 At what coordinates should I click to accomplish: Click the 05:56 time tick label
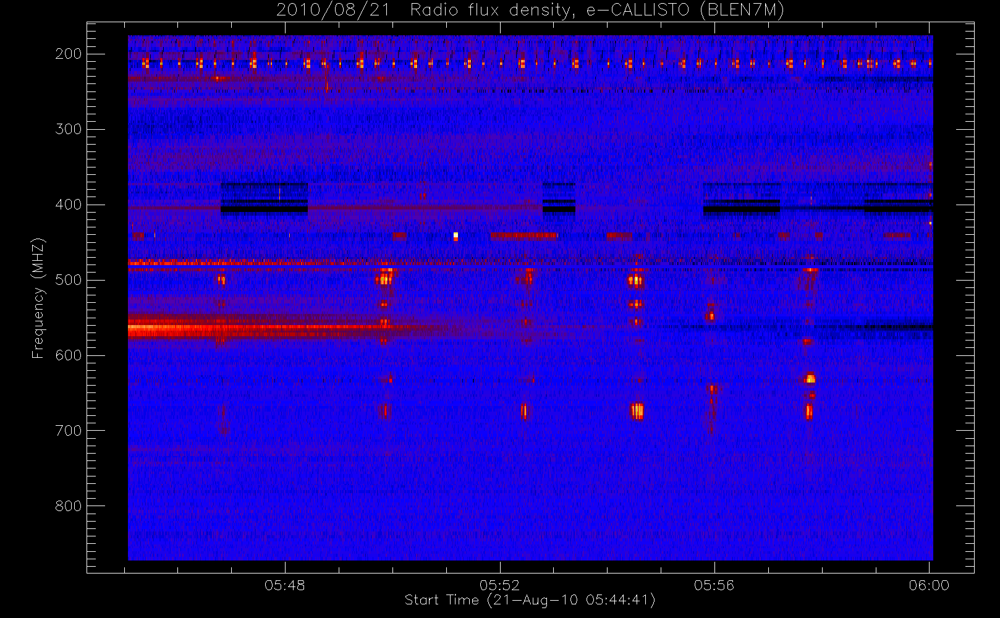pos(714,585)
